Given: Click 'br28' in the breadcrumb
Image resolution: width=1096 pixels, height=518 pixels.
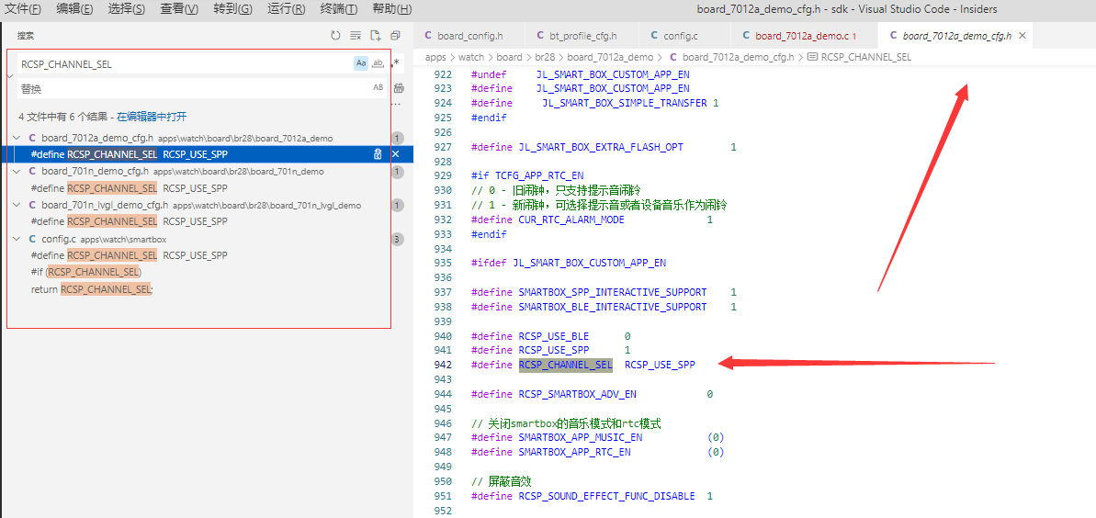Looking at the screenshot, I should tap(546, 57).
